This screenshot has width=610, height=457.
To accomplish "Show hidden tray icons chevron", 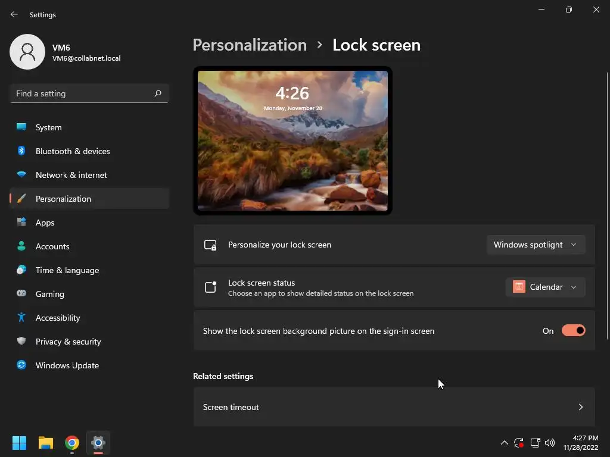I will (x=504, y=443).
